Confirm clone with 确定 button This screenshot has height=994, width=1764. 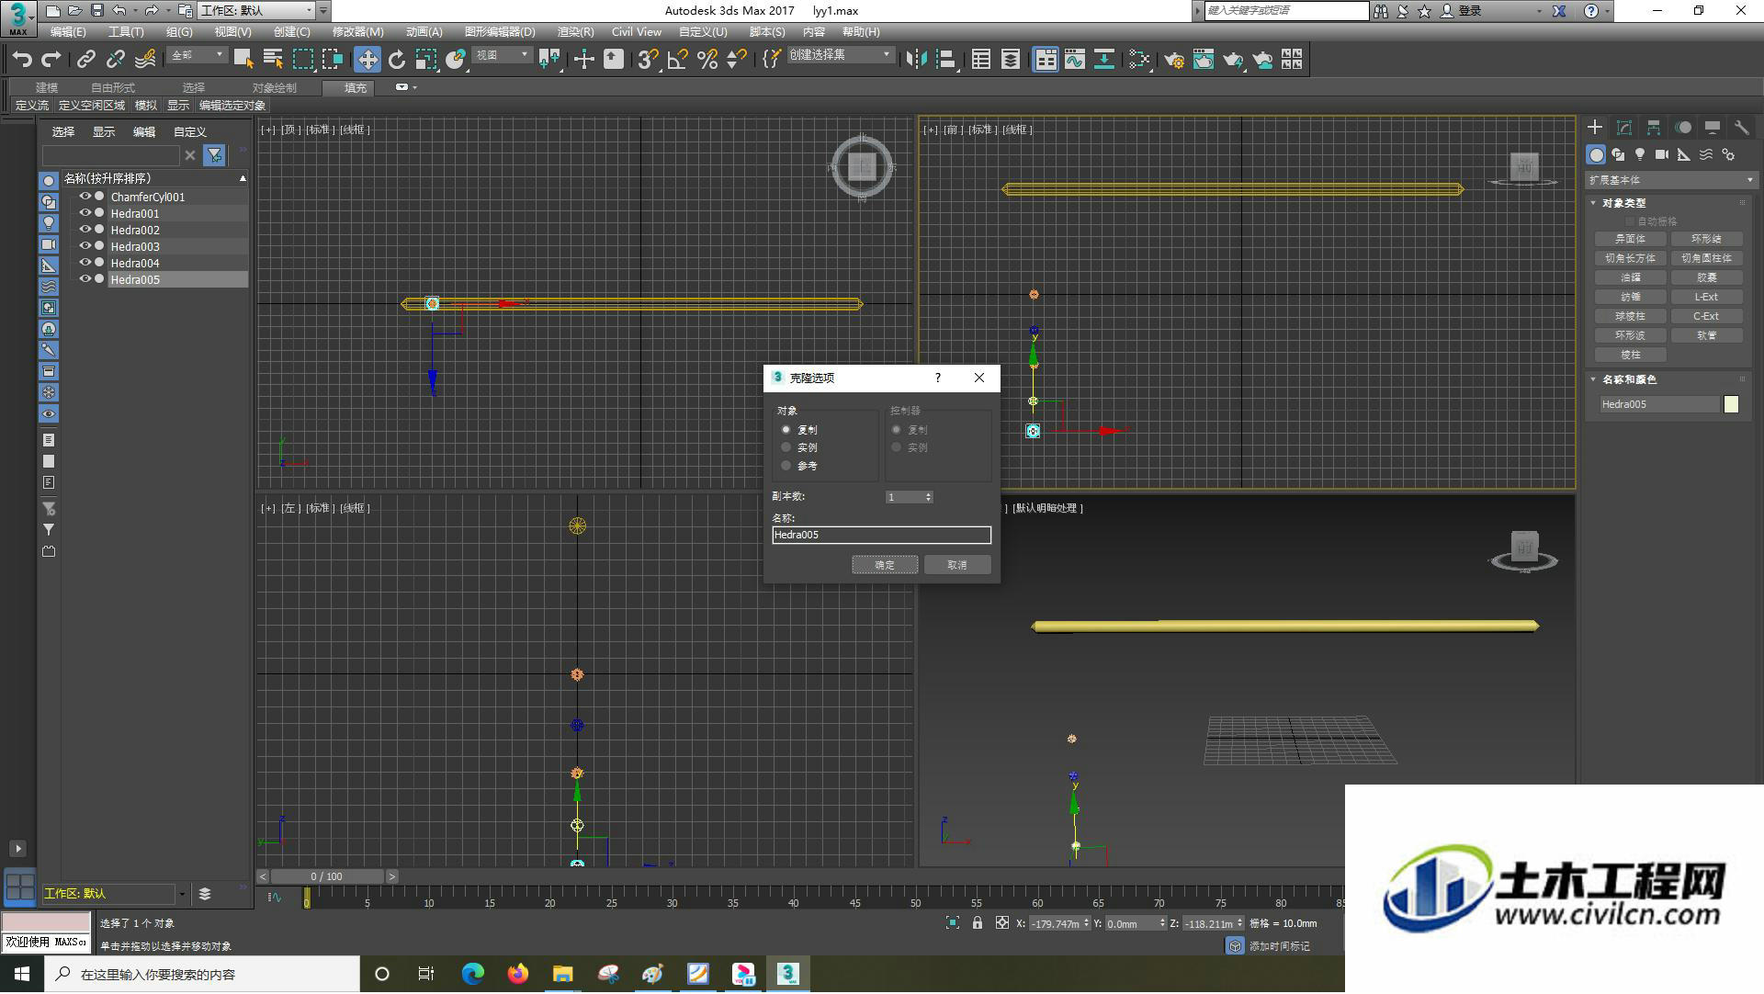coord(885,565)
